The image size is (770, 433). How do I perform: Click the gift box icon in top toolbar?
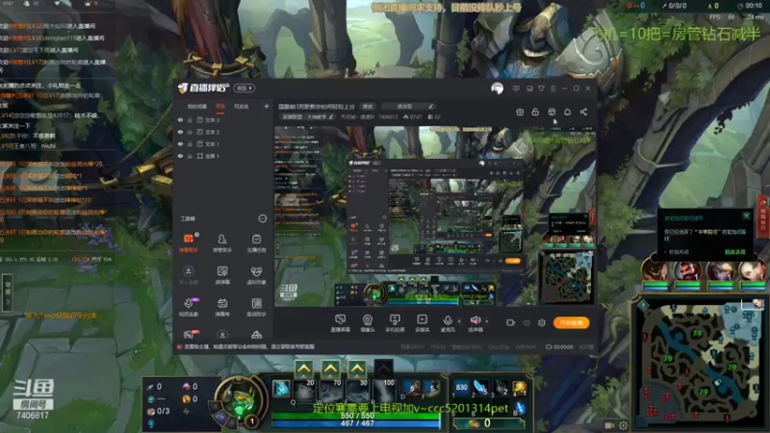pyautogui.click(x=520, y=112)
